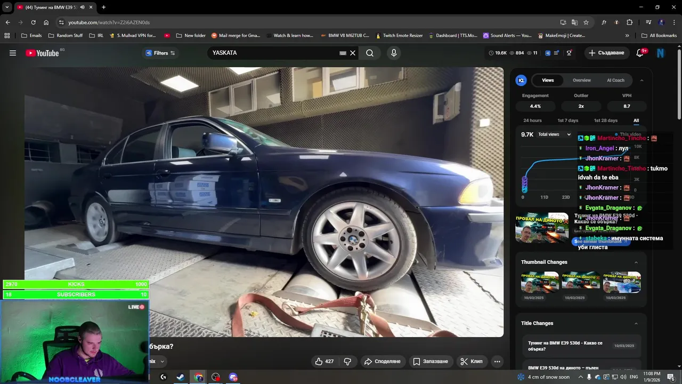Open the vidIQ logo icon in header
The height and width of the screenshot is (384, 682).
[x=547, y=53]
